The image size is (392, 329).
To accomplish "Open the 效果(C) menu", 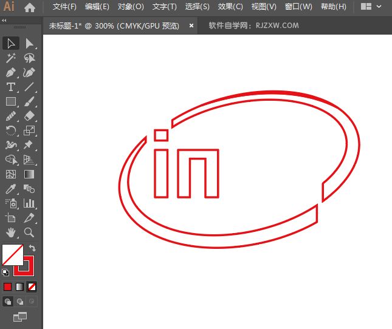I will (230, 7).
